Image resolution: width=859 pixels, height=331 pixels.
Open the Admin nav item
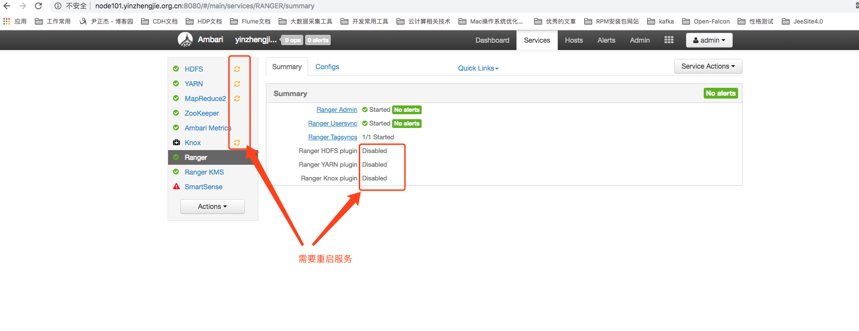coord(639,40)
